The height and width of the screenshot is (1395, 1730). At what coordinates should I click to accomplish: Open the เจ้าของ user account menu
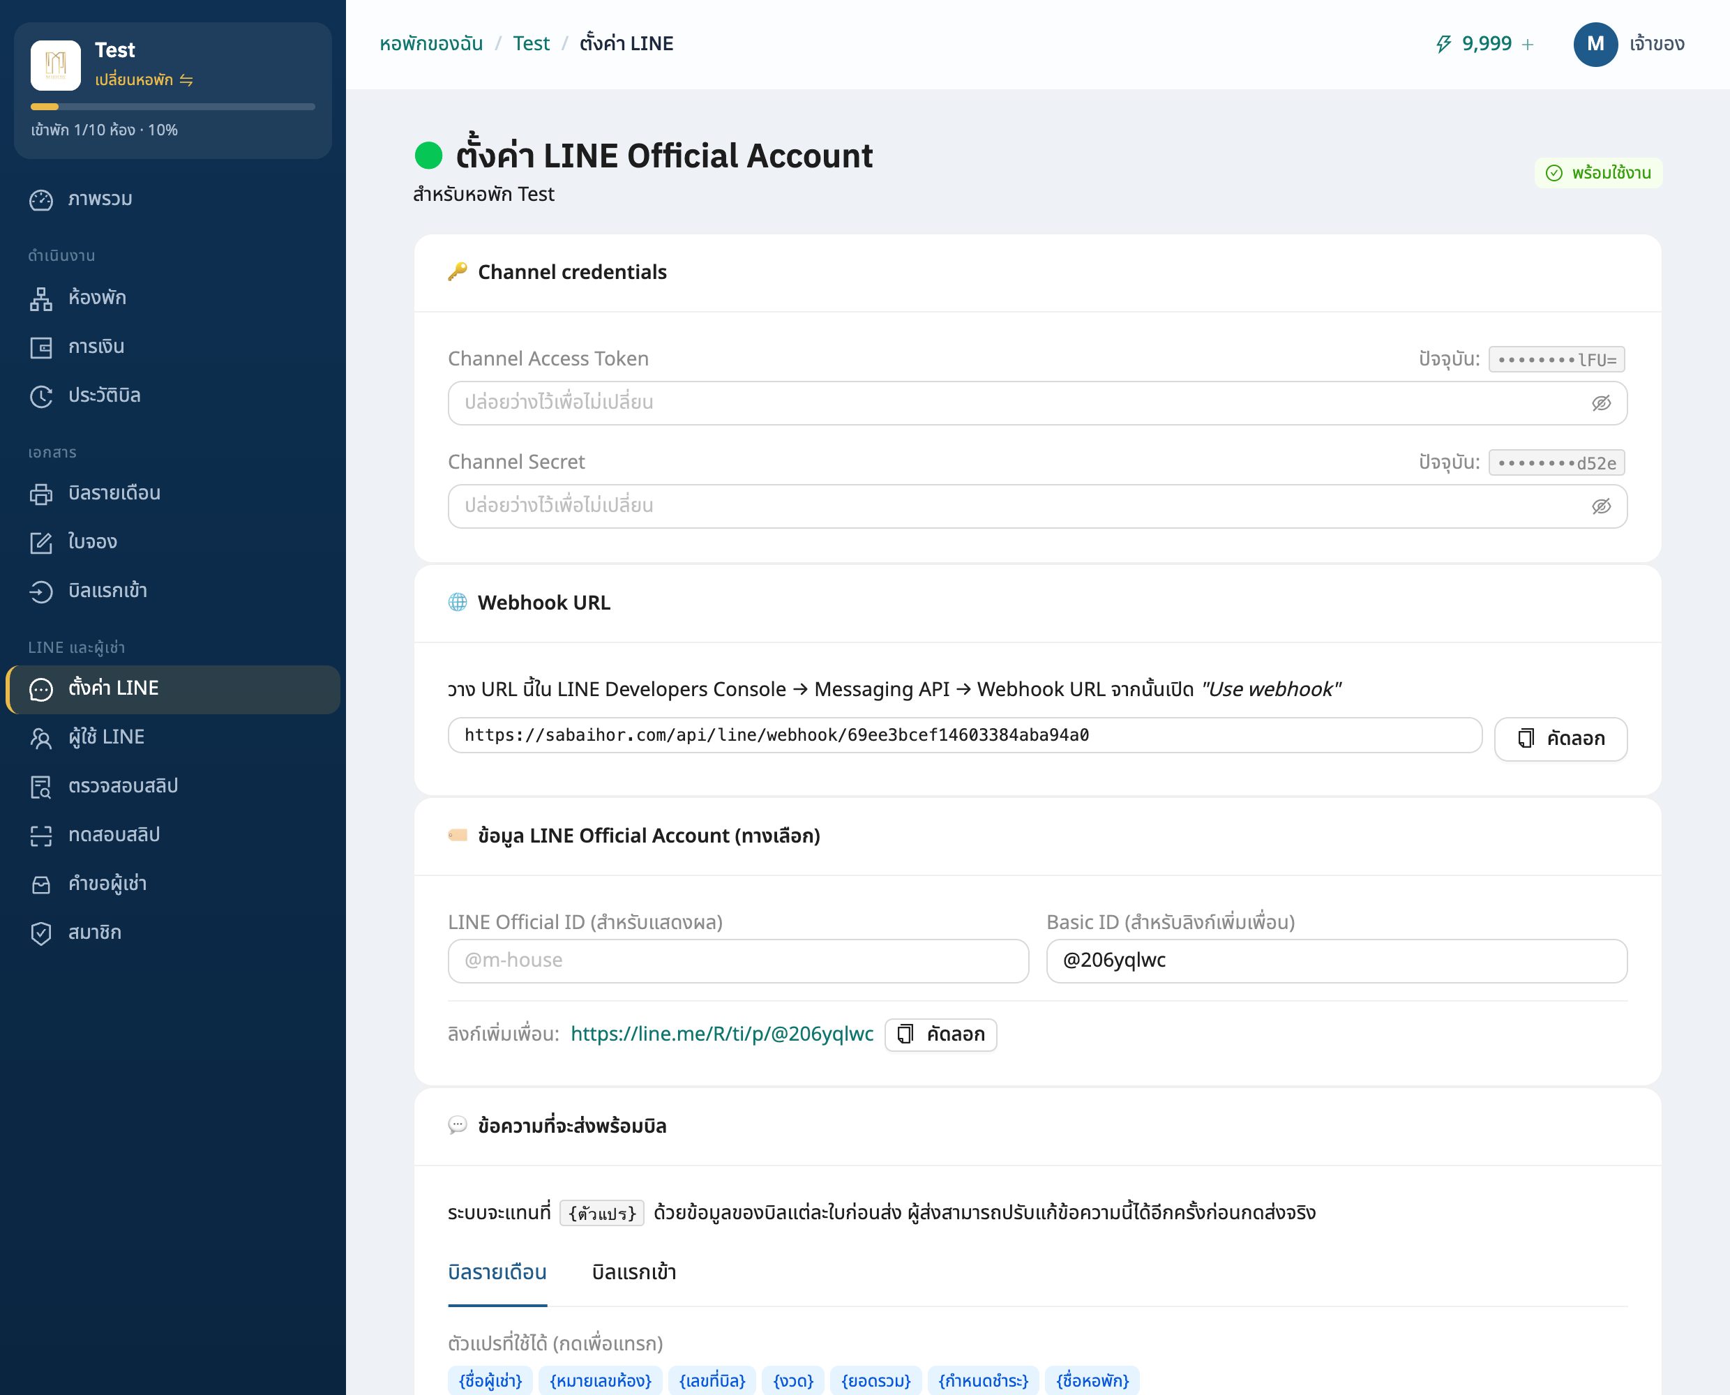[1629, 44]
